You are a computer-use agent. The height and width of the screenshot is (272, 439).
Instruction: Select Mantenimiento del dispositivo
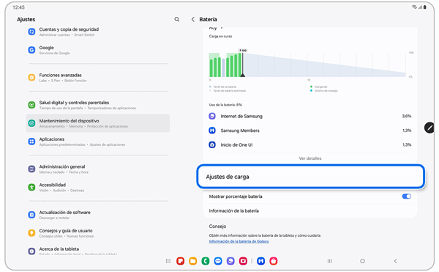coord(98,123)
